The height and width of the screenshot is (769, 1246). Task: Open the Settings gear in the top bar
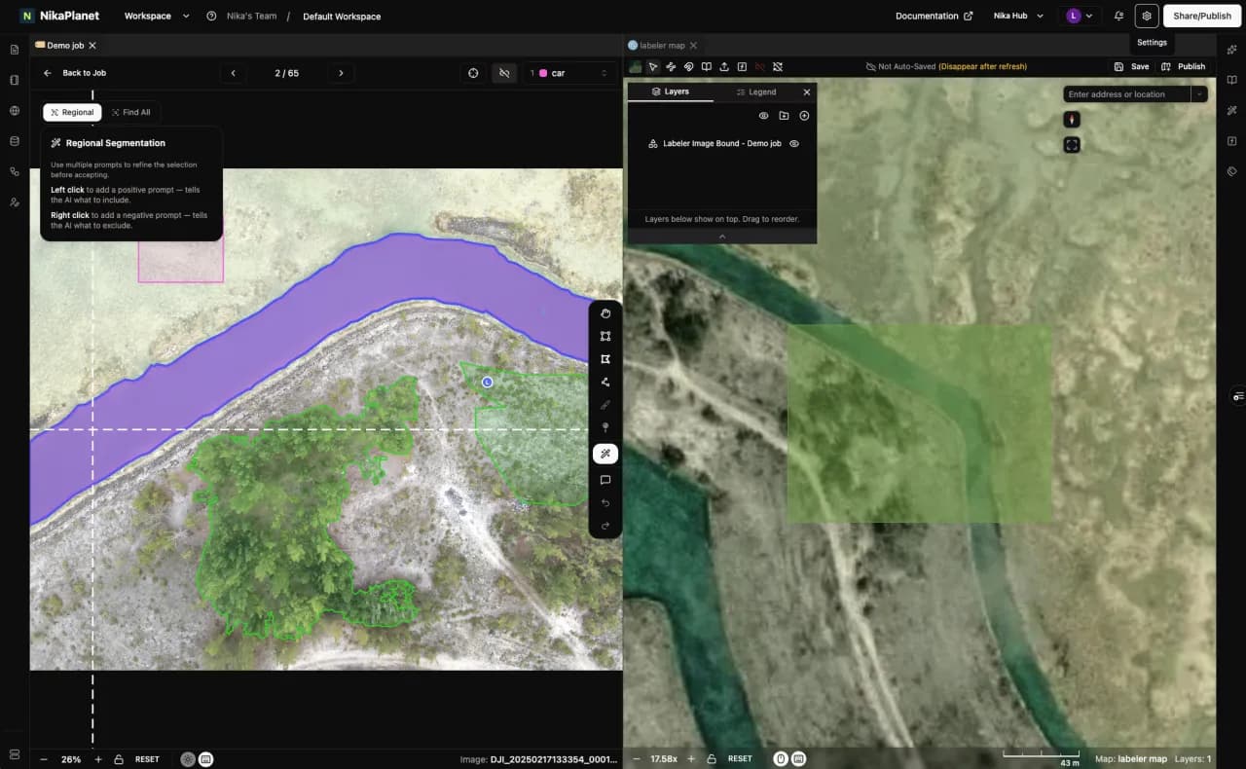[1147, 16]
